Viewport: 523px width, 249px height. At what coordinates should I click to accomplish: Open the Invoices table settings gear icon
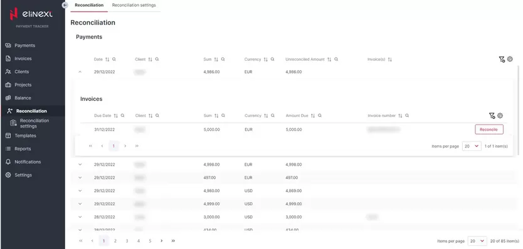coord(500,116)
